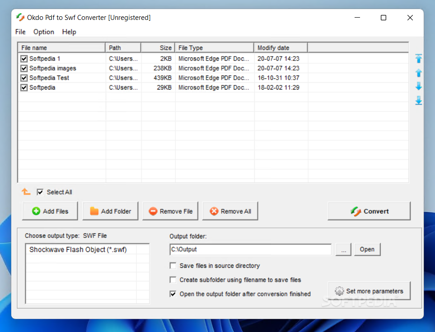This screenshot has width=435, height=332.
Task: Uncheck the Softpedia images file checkbox
Action: point(24,68)
